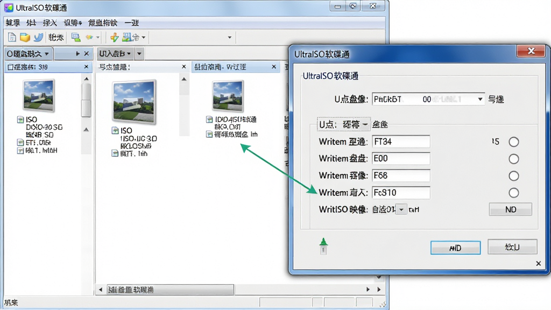Click the left pane vertical scrollbar thumb
The image size is (551, 310).
pos(86,101)
